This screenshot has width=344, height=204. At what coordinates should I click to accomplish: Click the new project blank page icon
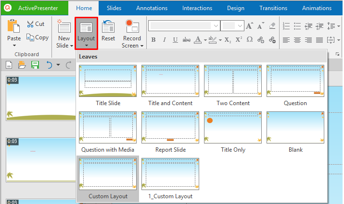(9, 65)
